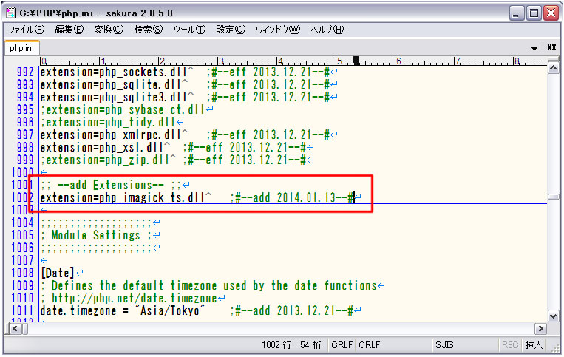Click the extension=php_sqlite.dll text

[x=110, y=84]
